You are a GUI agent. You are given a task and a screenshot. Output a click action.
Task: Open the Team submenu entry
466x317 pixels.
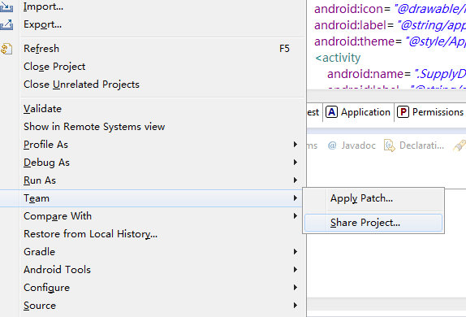coord(151,198)
